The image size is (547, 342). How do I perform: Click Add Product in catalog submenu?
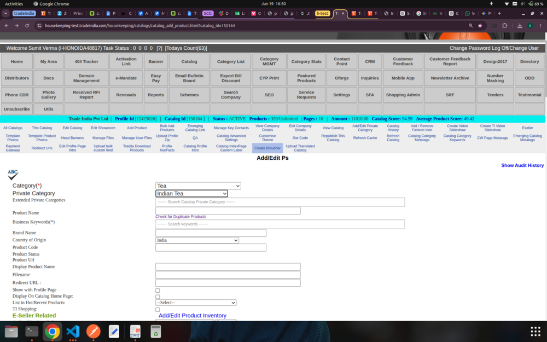click(137, 128)
